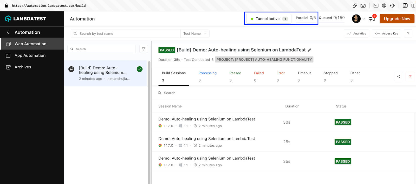The image size is (416, 184).
Task: Focus the build list Search field
Action: click(101, 49)
